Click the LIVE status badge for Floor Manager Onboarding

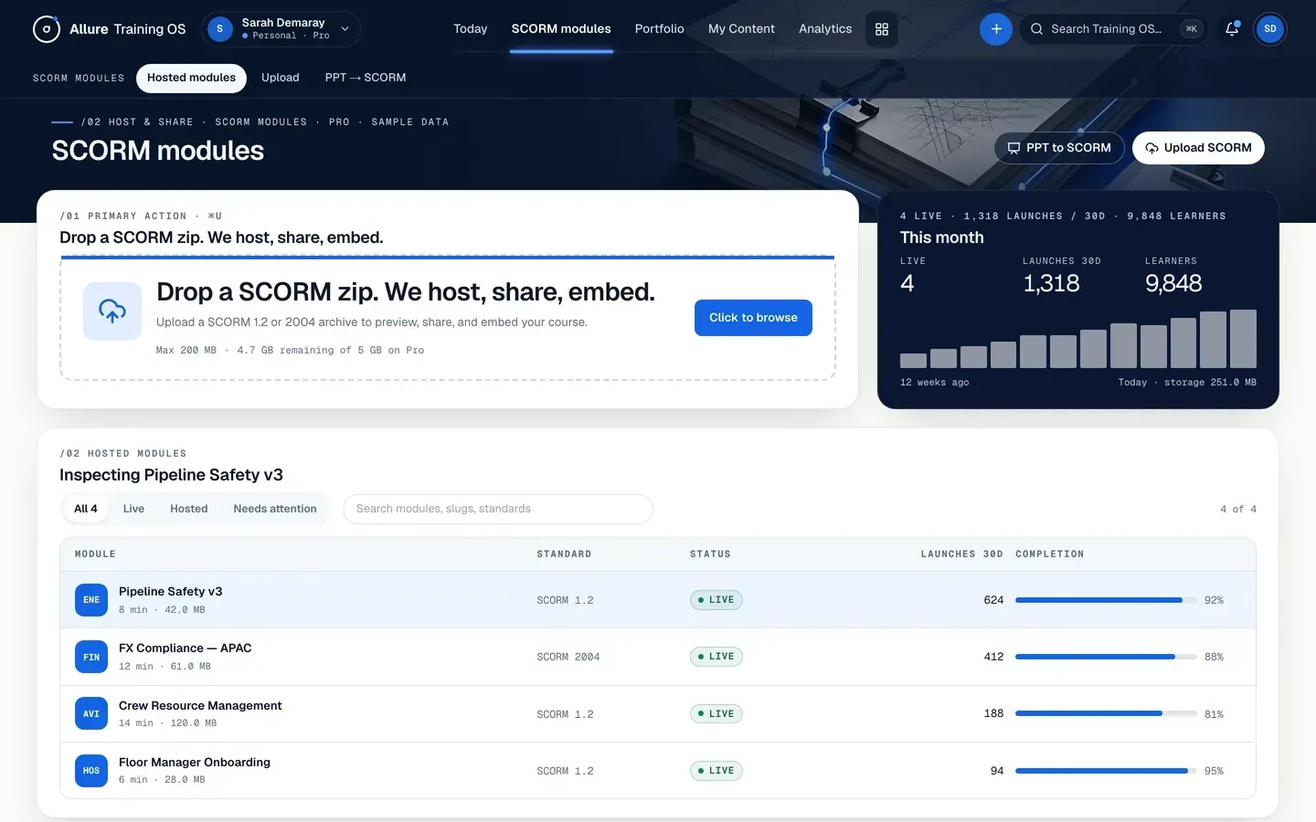point(716,771)
